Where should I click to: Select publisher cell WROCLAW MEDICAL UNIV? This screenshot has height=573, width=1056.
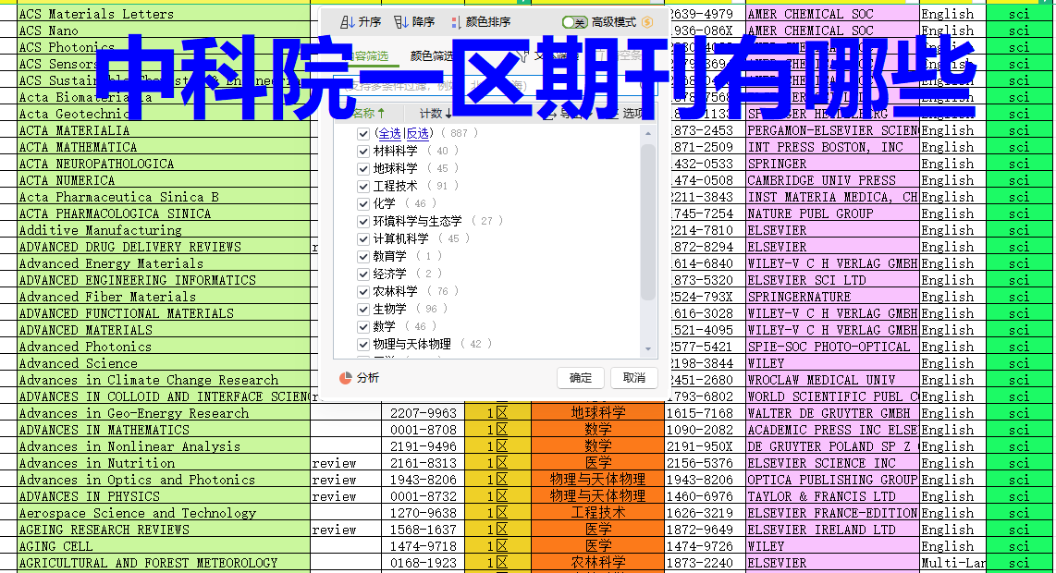pos(832,381)
